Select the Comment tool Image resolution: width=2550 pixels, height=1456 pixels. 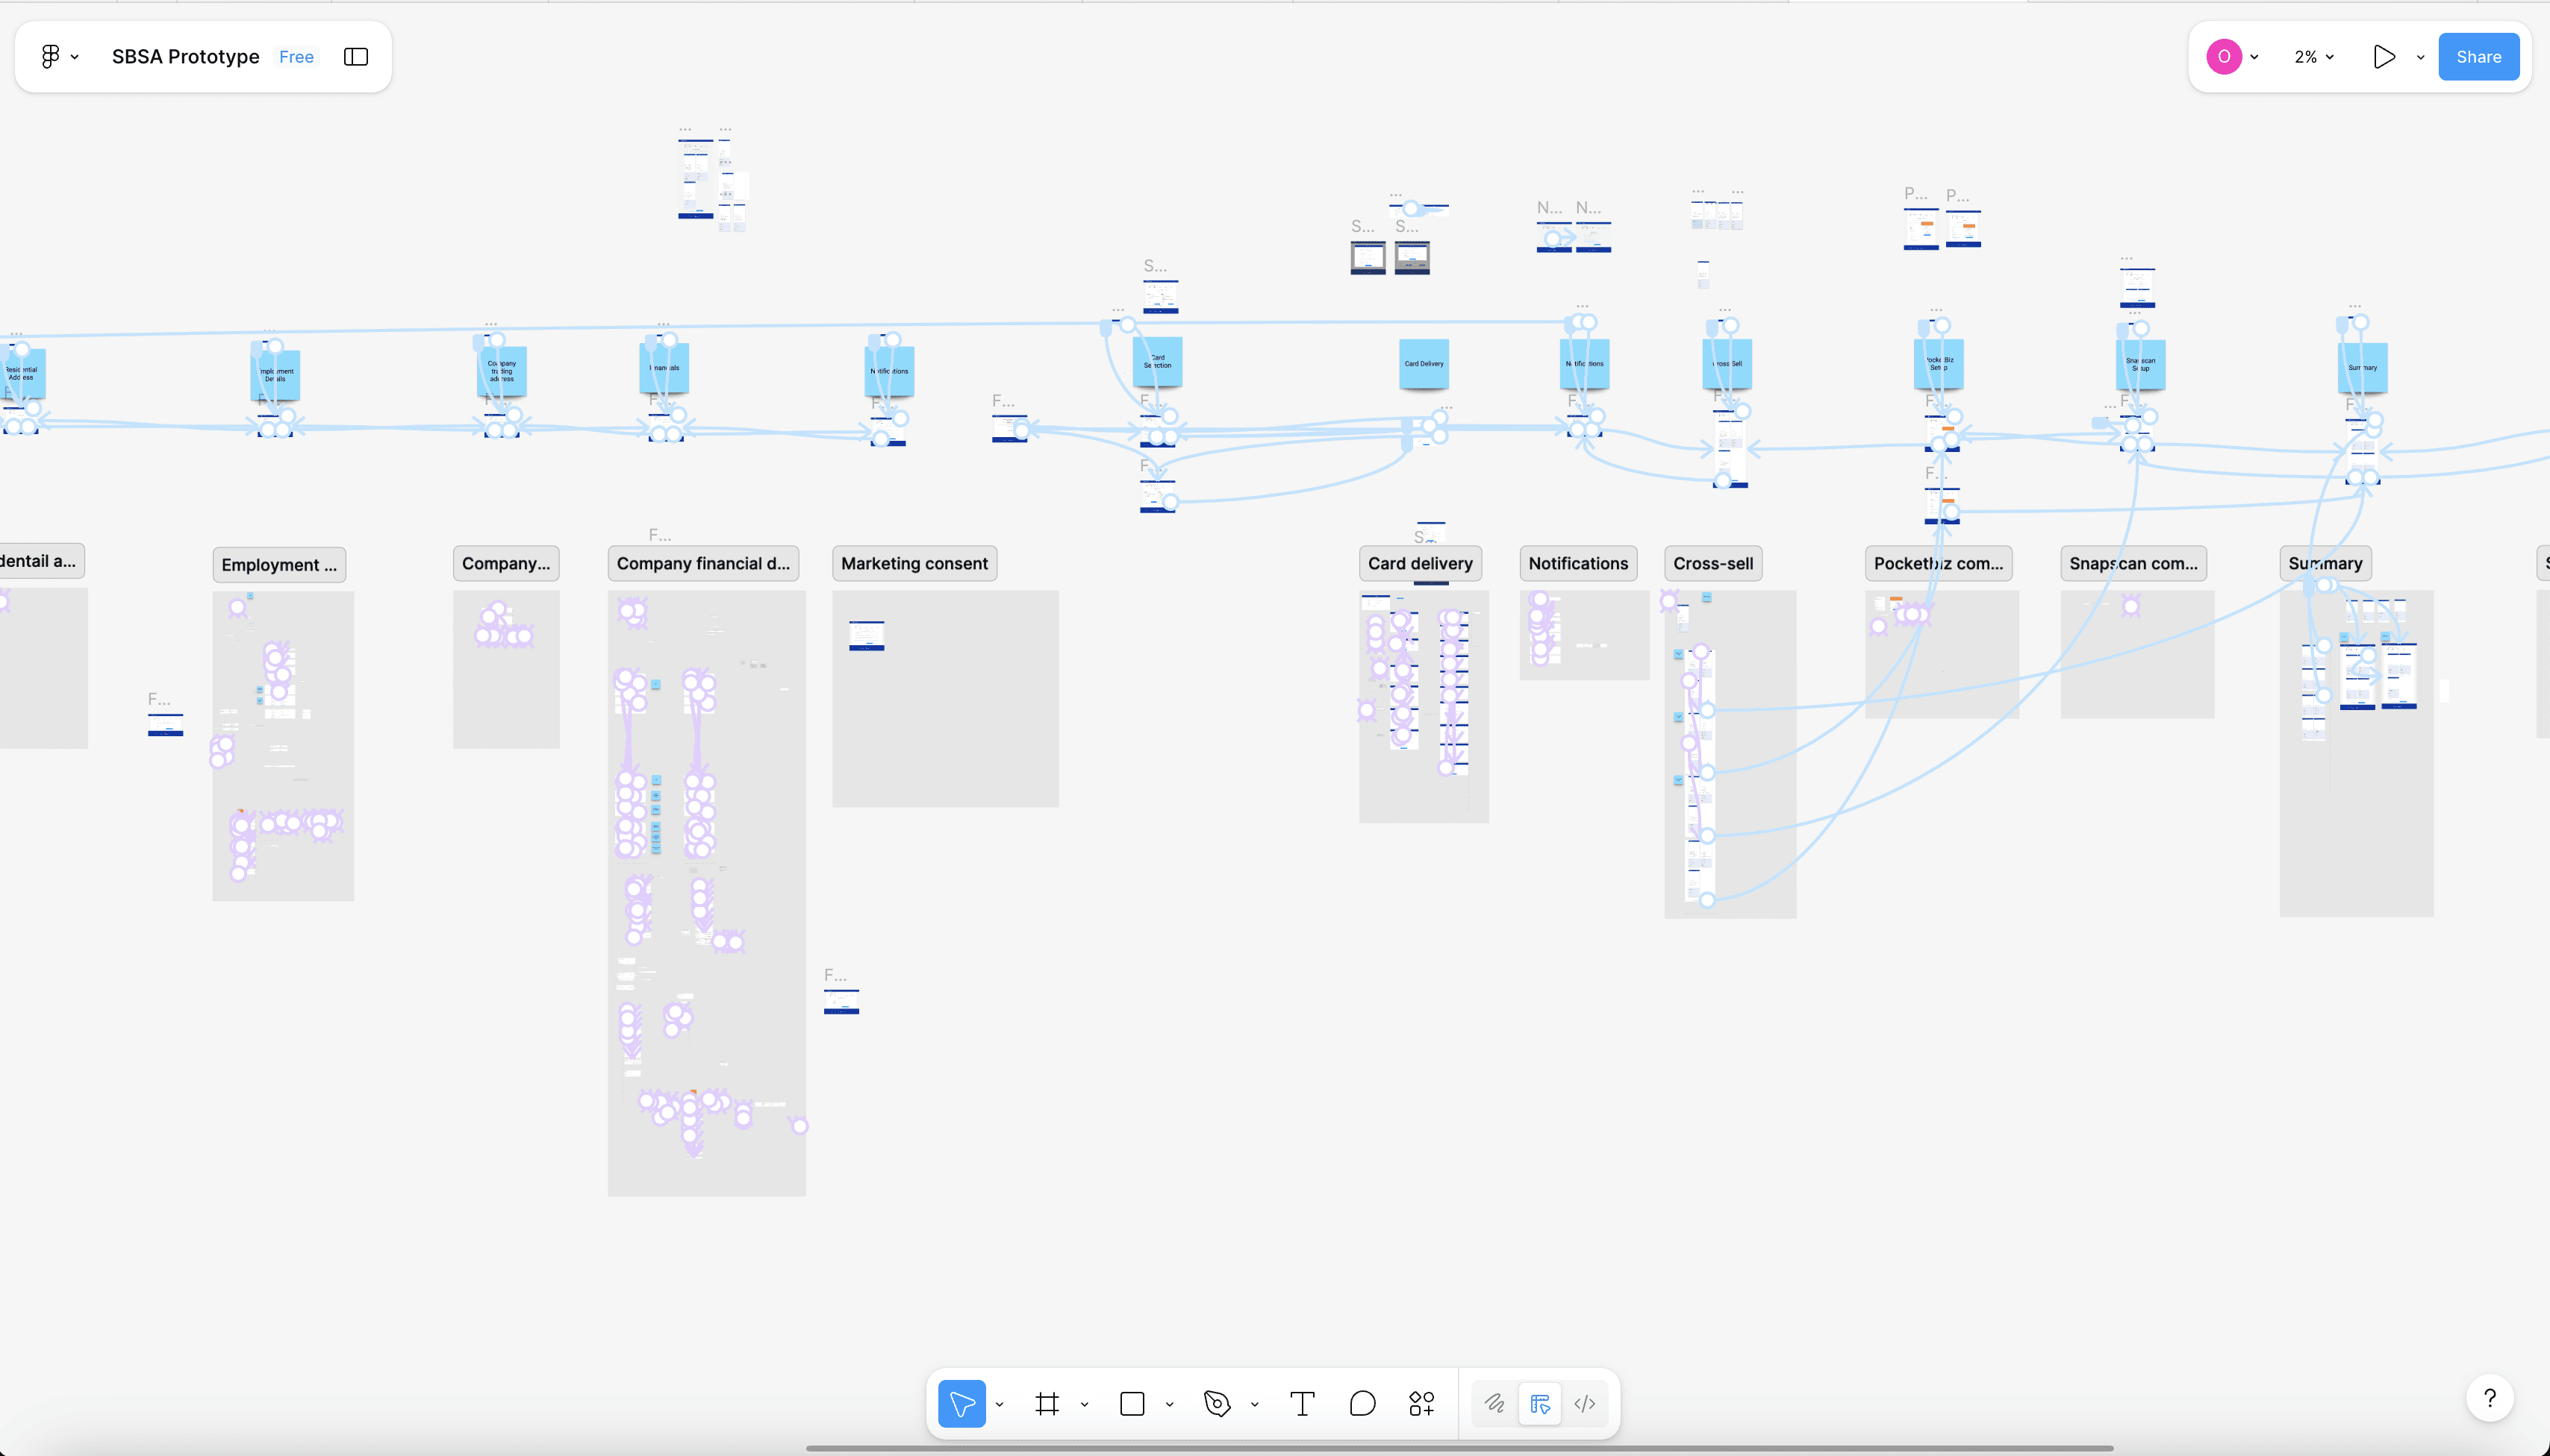(1362, 1403)
